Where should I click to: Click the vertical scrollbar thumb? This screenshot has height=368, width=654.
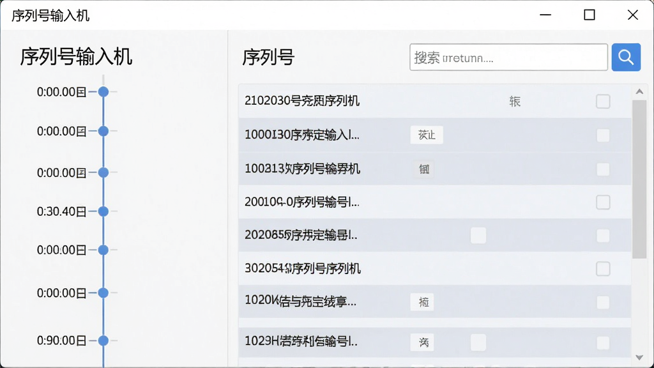click(x=639, y=180)
